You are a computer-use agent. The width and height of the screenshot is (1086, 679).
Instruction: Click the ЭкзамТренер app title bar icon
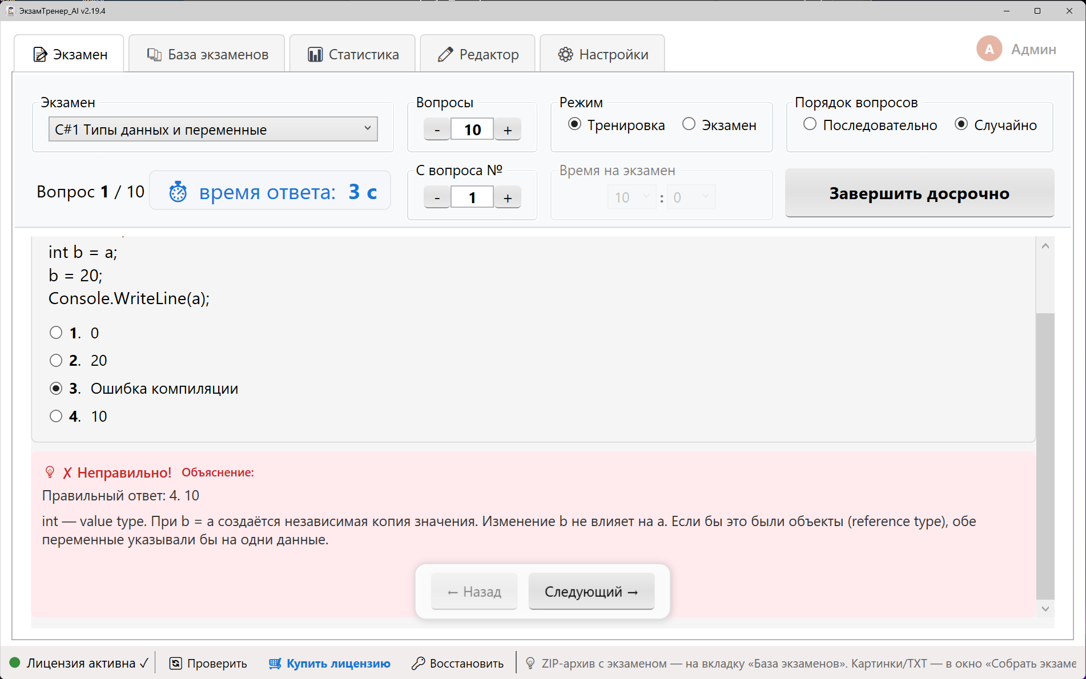[11, 11]
